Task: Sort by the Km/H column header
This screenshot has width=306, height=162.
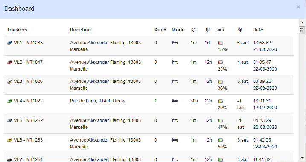Action: 160,30
